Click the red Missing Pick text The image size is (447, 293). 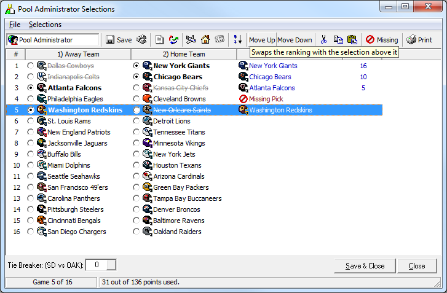(x=266, y=99)
